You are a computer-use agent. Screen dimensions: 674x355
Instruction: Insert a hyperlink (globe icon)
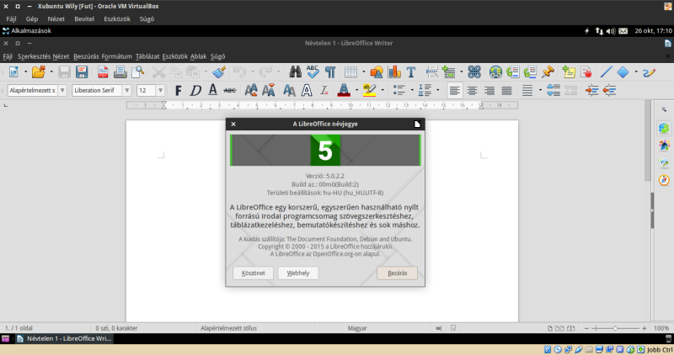pos(495,72)
